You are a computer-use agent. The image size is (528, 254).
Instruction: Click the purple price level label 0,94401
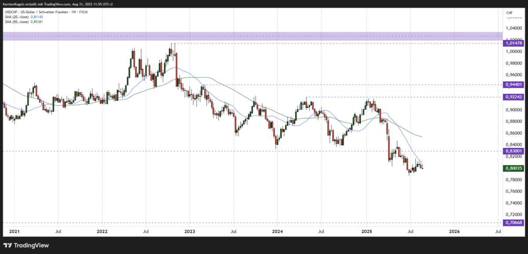[x=513, y=84]
